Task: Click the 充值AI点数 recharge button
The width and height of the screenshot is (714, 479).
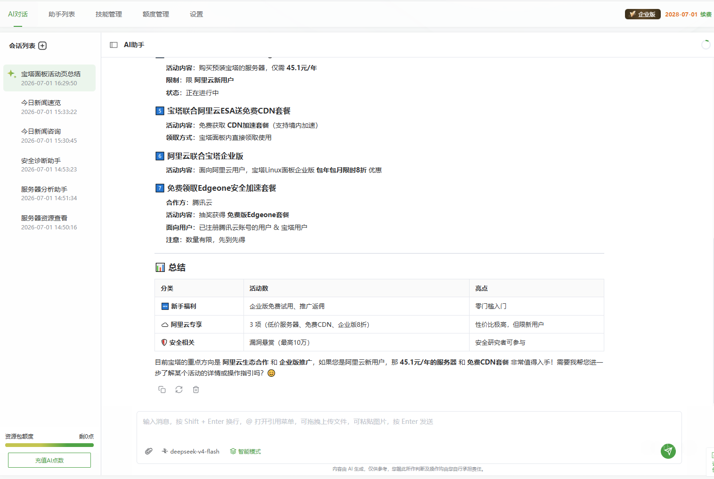Action: pyautogui.click(x=49, y=460)
